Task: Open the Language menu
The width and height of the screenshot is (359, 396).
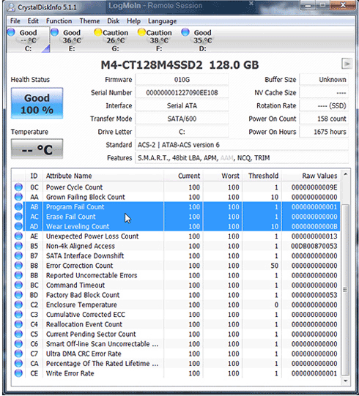Action: click(x=162, y=21)
